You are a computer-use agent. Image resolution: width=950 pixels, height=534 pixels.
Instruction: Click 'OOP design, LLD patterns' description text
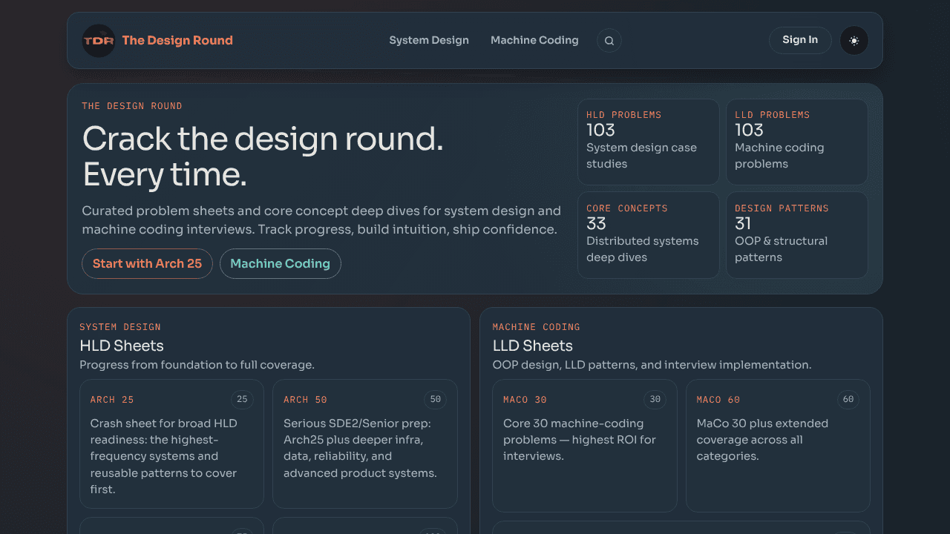[x=652, y=365]
